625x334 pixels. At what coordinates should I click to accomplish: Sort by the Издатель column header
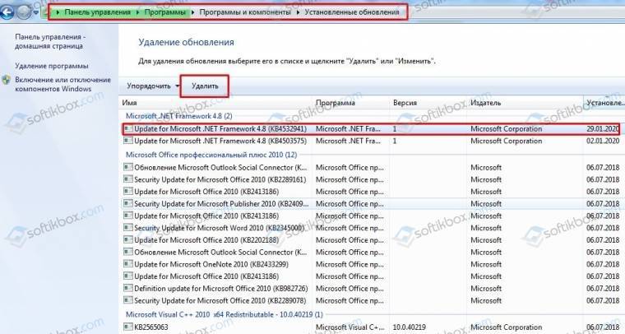pyautogui.click(x=525, y=103)
